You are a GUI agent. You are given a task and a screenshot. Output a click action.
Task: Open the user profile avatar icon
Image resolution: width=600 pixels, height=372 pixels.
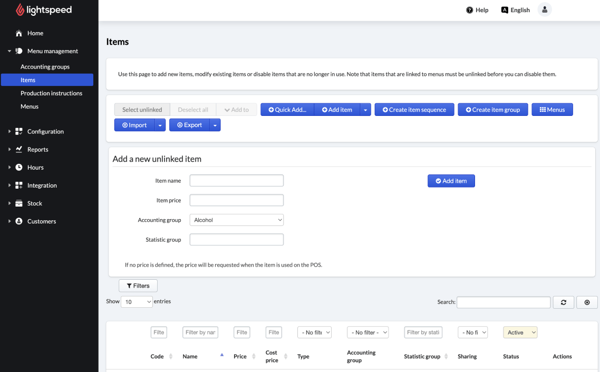[545, 9]
